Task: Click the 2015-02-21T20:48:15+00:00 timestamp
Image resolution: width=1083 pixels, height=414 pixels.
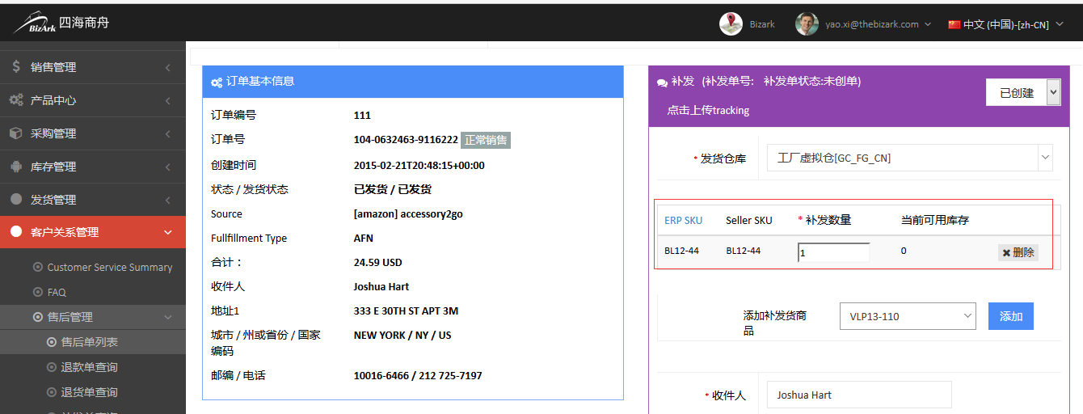Action: (x=419, y=165)
